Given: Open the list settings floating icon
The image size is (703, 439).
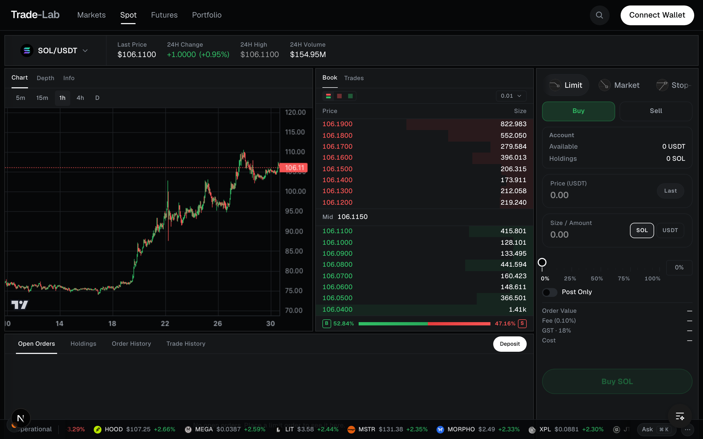Looking at the screenshot, I should (x=679, y=416).
